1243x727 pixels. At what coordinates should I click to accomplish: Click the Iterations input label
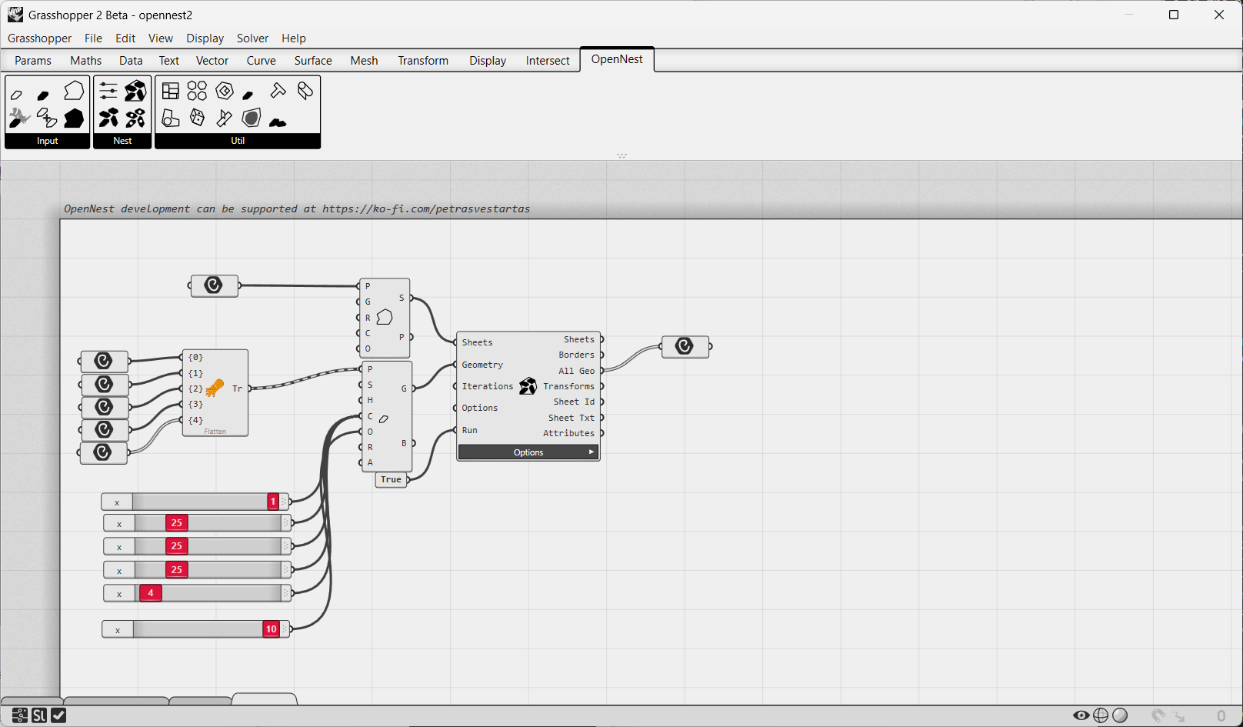click(488, 386)
